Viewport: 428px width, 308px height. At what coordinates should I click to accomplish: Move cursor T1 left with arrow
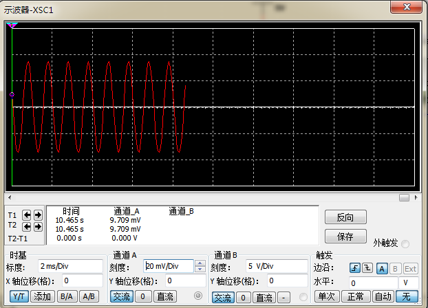27,215
